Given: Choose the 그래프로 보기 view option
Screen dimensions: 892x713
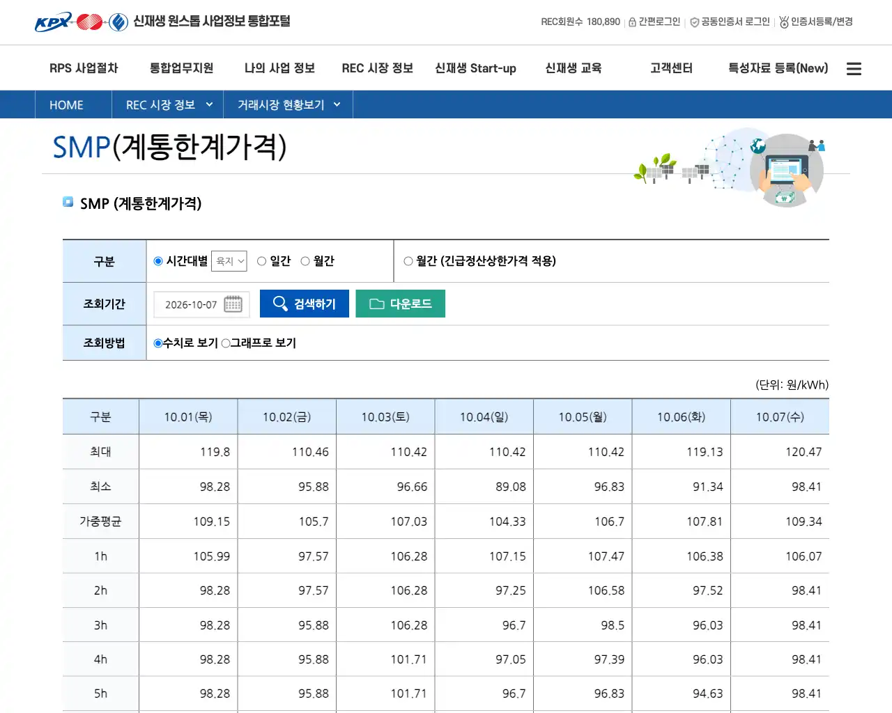Looking at the screenshot, I should pyautogui.click(x=226, y=343).
